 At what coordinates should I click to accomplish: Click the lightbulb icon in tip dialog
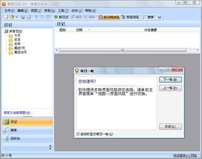point(77,71)
